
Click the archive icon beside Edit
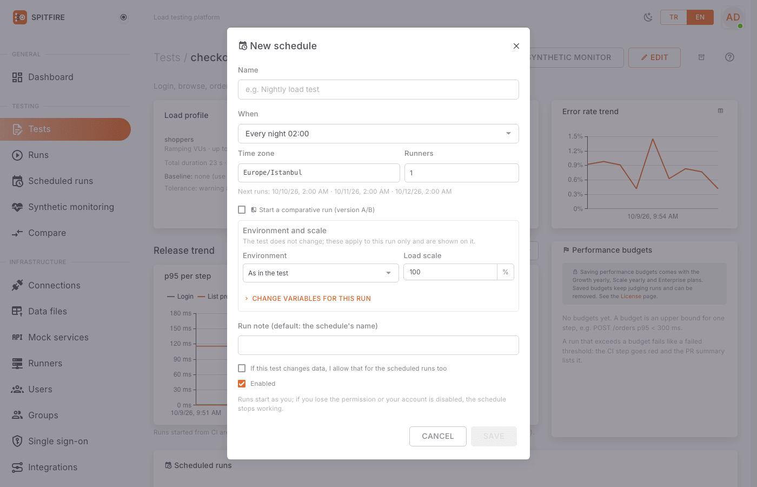701,57
